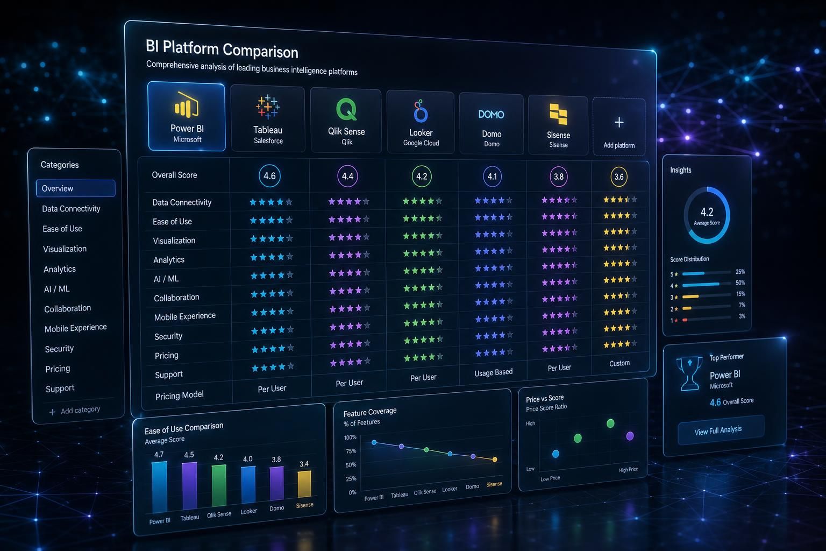This screenshot has height=551, width=826.
Task: Click the purple dot in Price vs Score
Action: 630,436
